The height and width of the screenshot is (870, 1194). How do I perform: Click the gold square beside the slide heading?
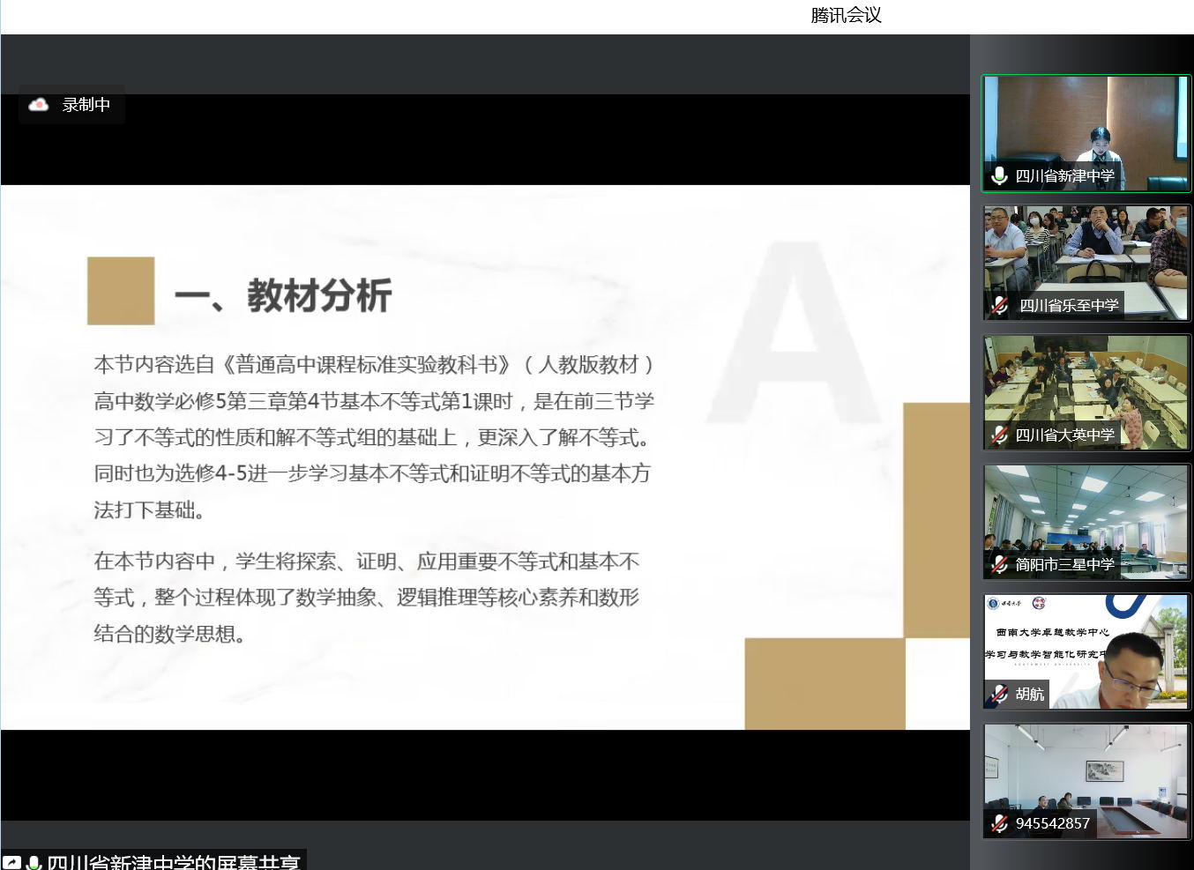click(x=121, y=291)
